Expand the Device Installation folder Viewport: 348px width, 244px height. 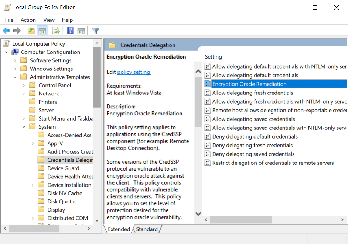[33, 185]
